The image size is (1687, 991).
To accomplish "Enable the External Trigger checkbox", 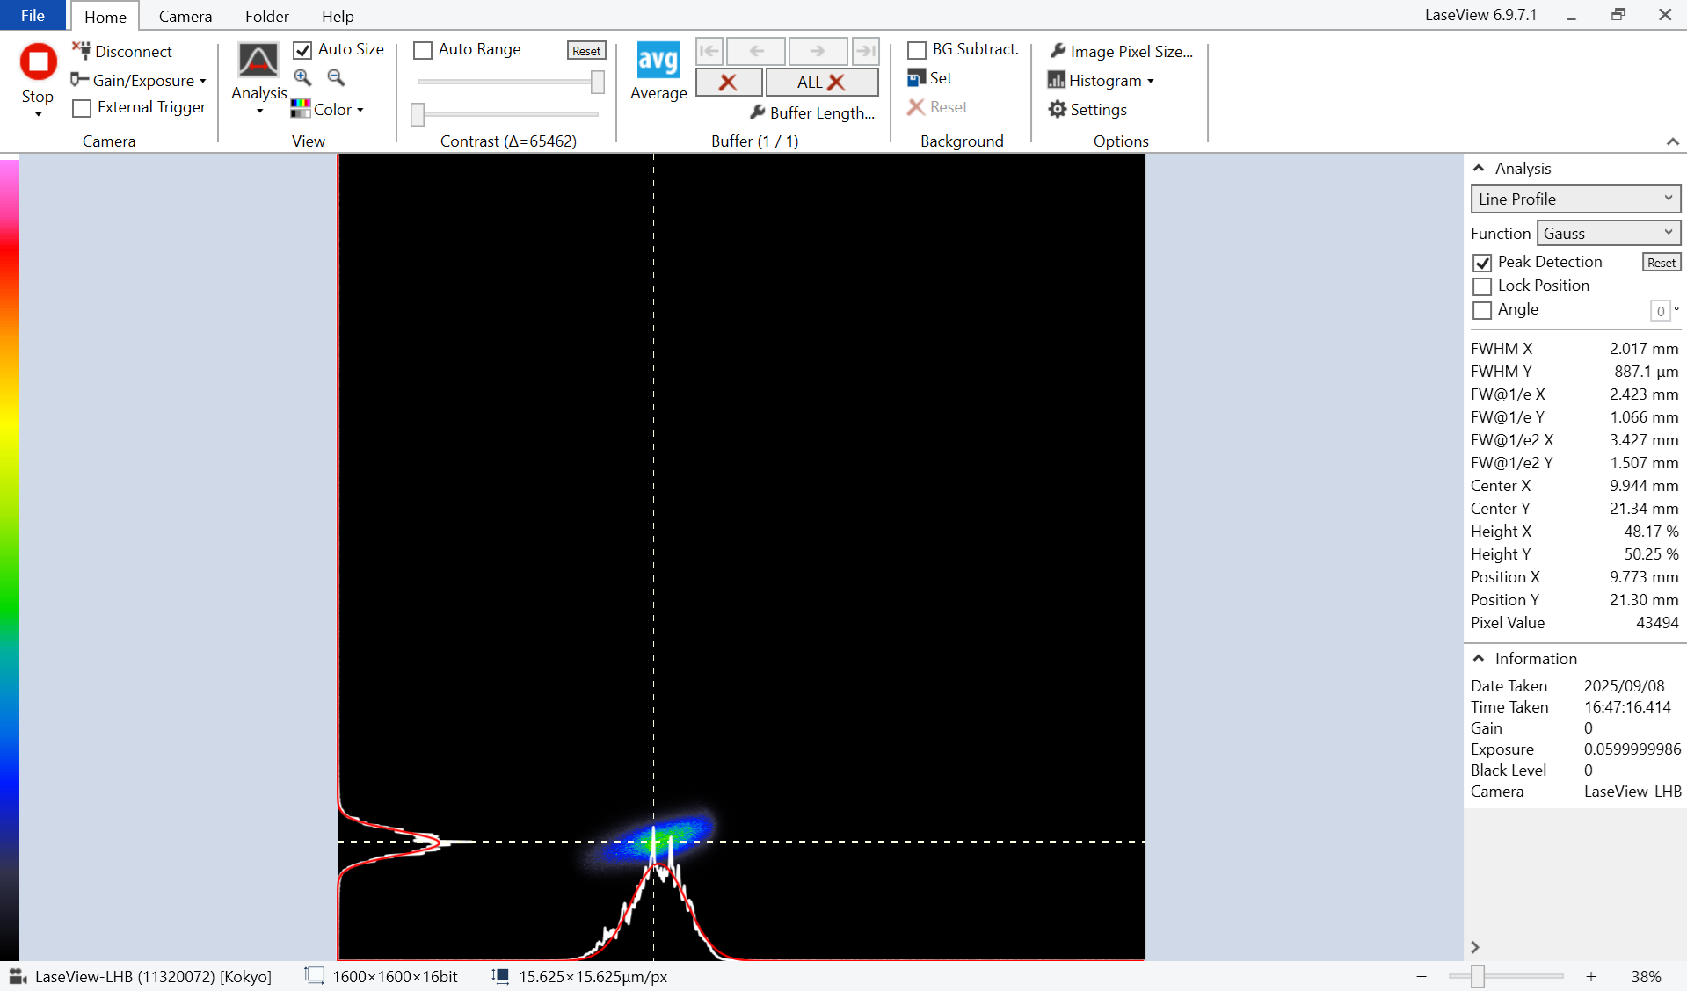I will 82,108.
